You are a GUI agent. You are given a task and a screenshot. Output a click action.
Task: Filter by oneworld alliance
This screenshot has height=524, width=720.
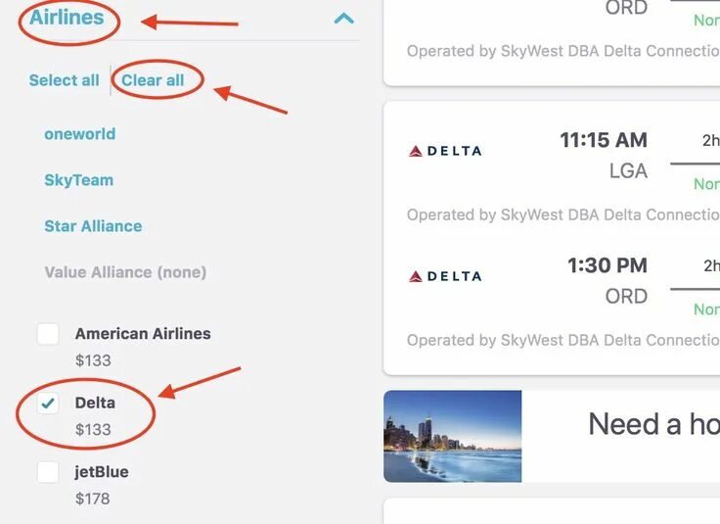click(79, 134)
